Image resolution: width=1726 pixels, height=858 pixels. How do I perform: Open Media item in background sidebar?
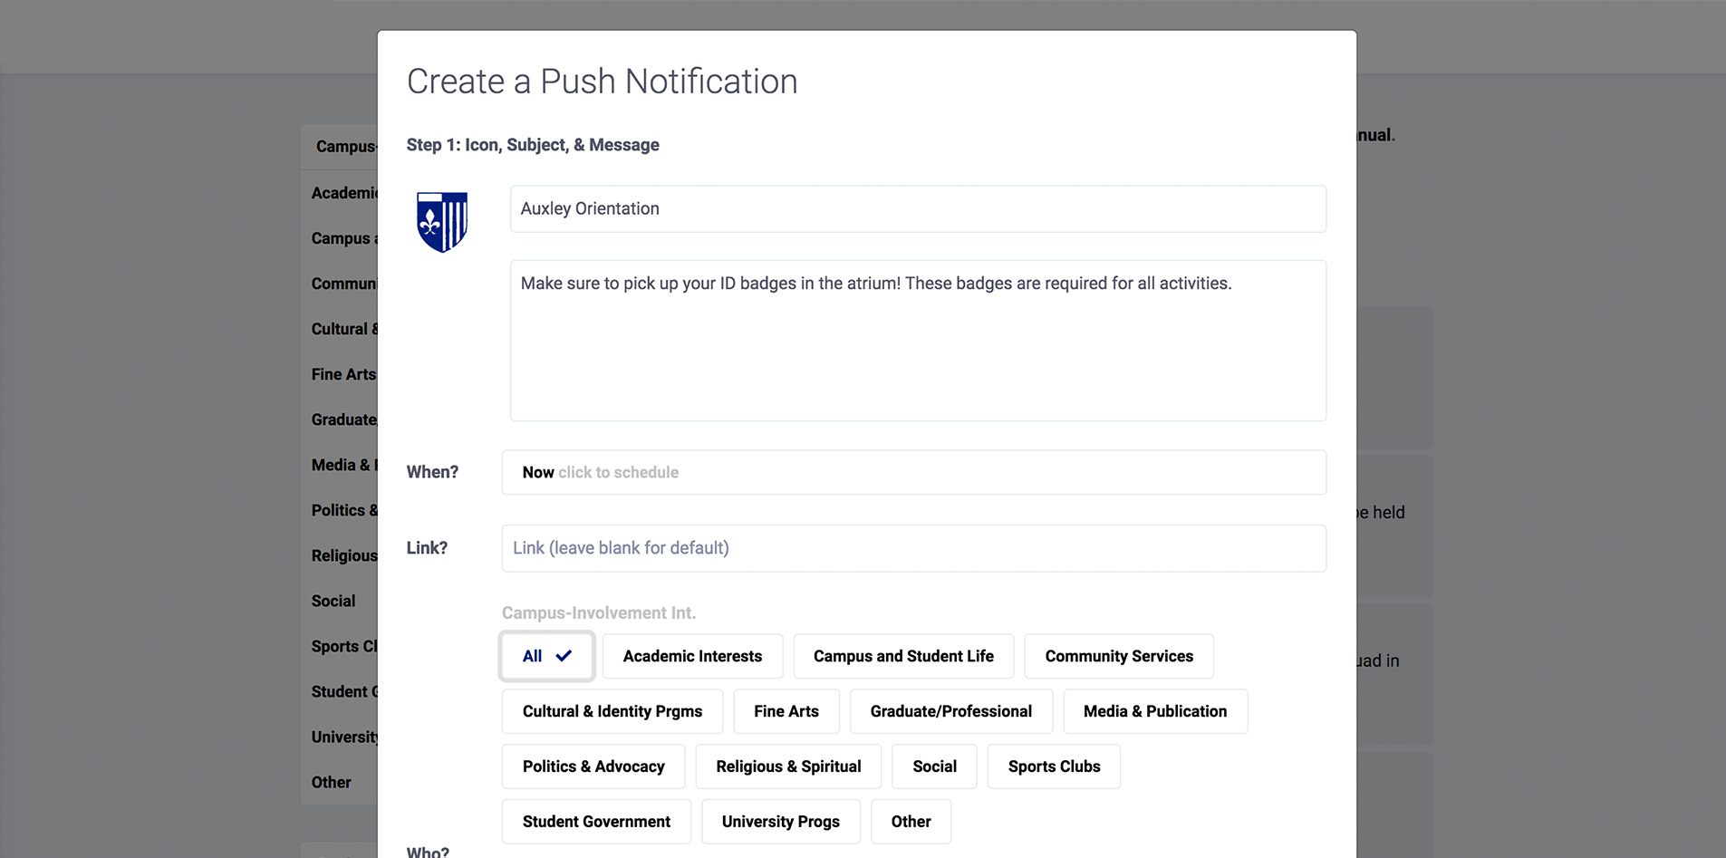click(x=344, y=465)
